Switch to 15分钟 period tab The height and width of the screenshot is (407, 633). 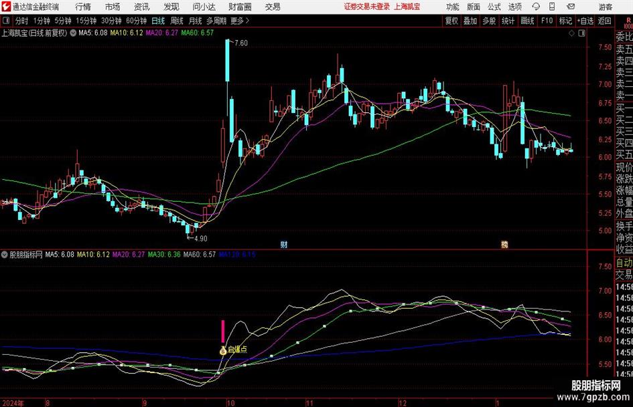coord(86,21)
